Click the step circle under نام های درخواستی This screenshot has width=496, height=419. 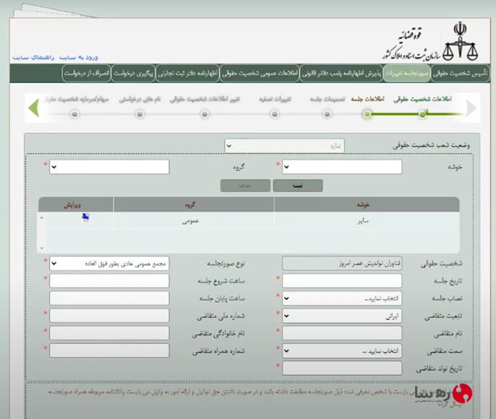[140, 113]
